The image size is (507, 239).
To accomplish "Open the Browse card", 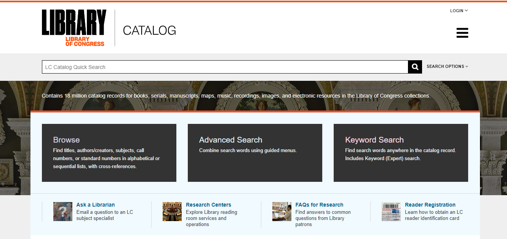I will tap(109, 153).
